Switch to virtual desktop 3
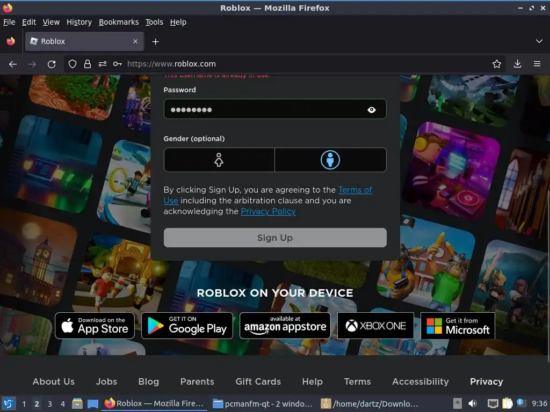550x412 pixels. tap(50, 403)
